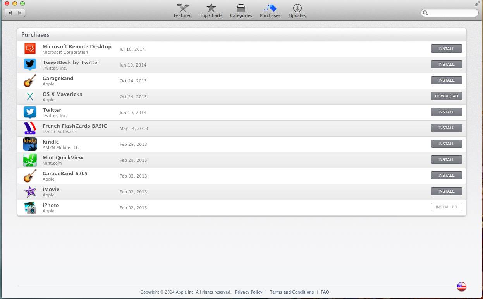Click the iMovie star icon
This screenshot has height=299, width=483.
click(x=30, y=191)
